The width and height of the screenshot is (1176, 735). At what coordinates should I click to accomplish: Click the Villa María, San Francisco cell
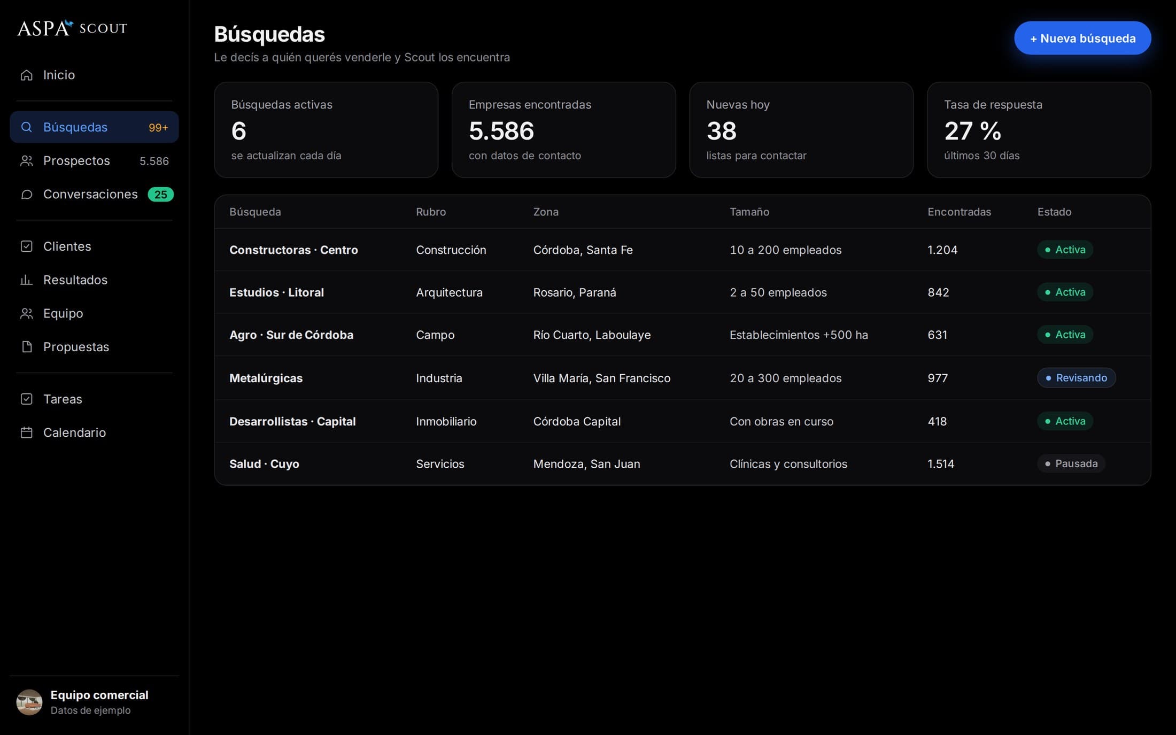[601, 378]
